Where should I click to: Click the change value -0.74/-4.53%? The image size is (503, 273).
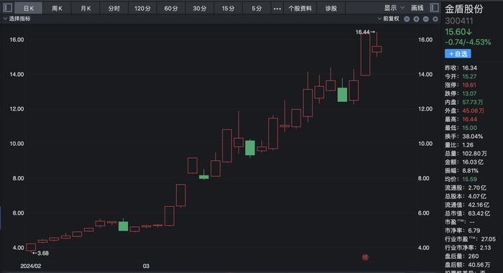pos(468,42)
